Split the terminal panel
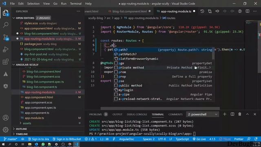261x147 pixels. pos(232,114)
